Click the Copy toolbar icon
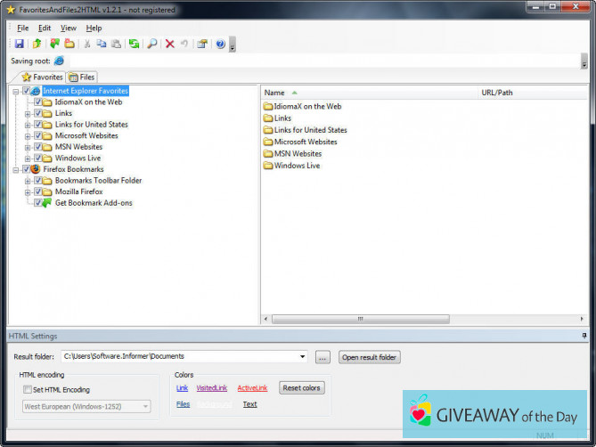The height and width of the screenshot is (447, 596). coord(102,44)
